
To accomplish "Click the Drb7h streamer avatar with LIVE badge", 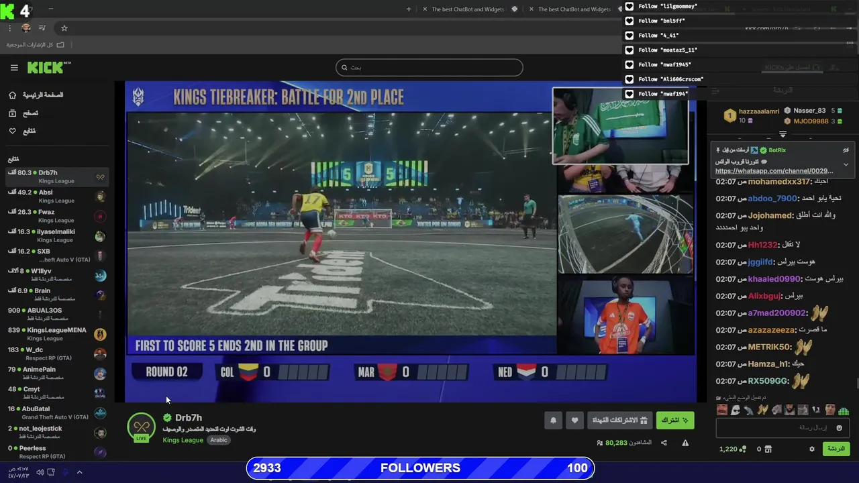I will coord(142,427).
